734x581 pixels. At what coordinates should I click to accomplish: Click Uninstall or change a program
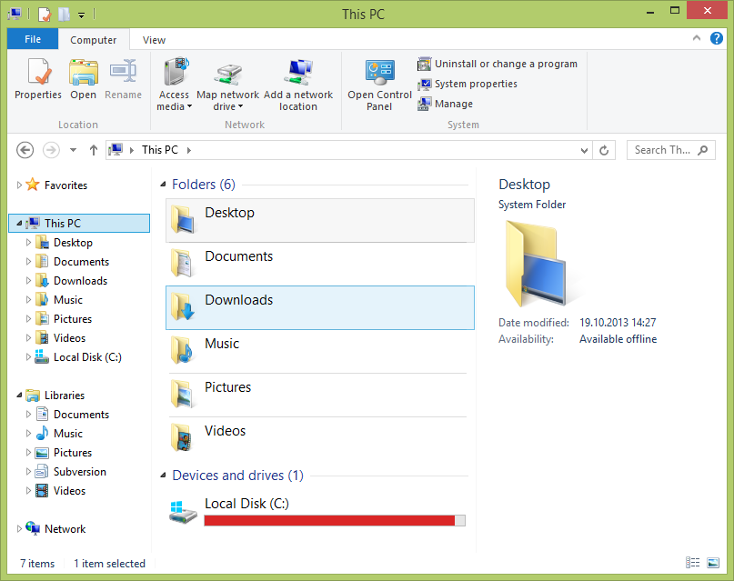coord(498,64)
